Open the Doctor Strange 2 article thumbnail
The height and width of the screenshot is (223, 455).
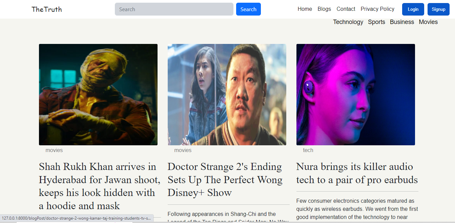point(227,95)
